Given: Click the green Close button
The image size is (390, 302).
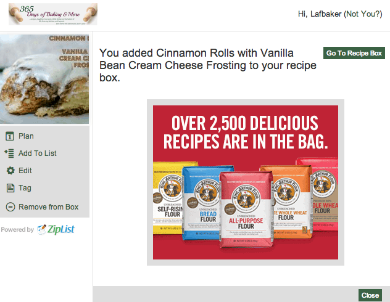Looking at the screenshot, I should [x=370, y=295].
